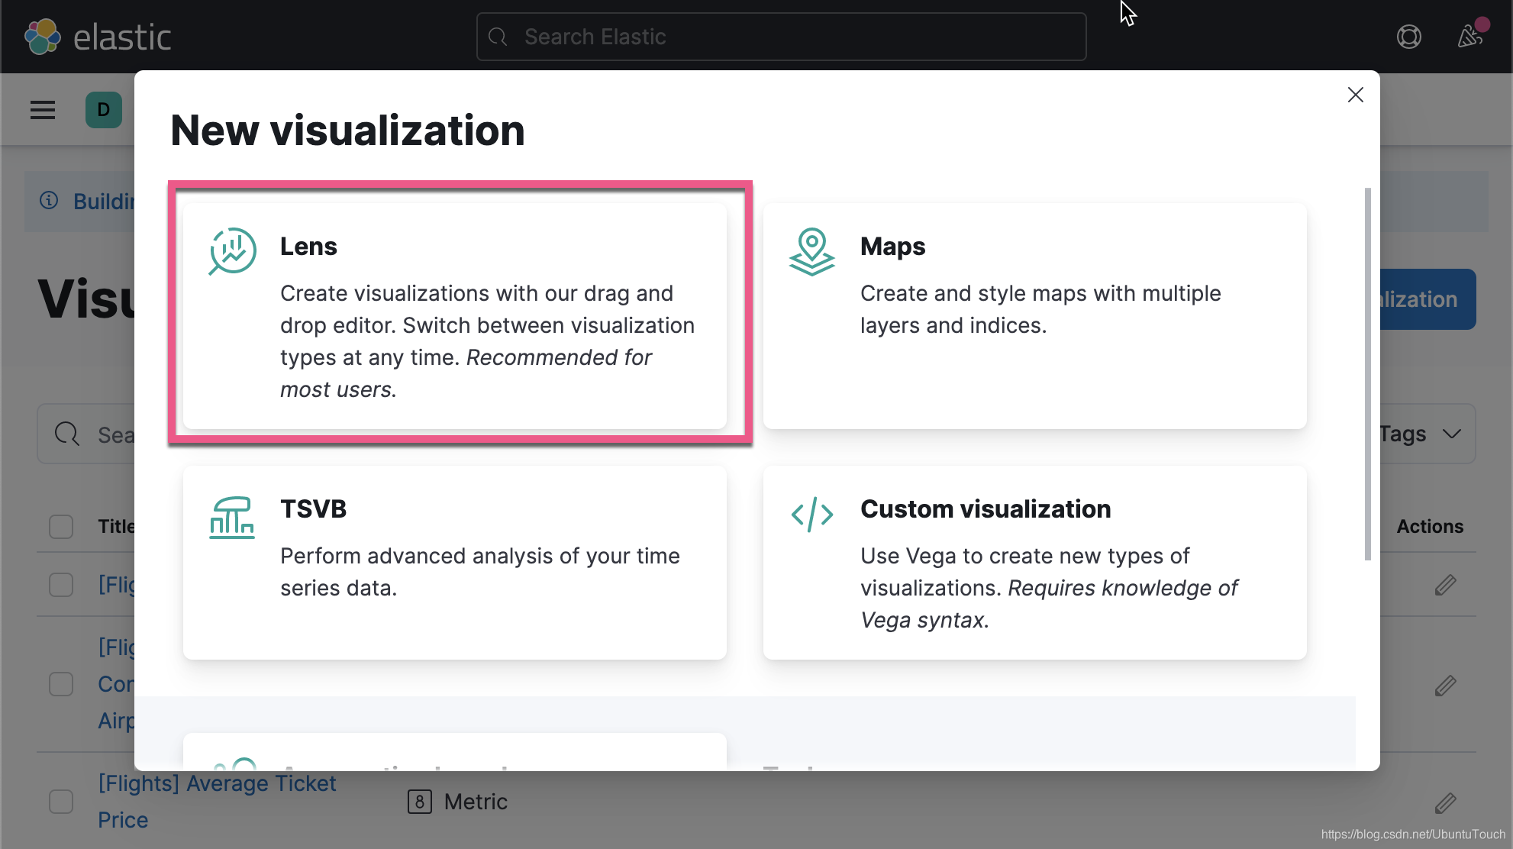Expand the Tags filter dropdown
The image size is (1513, 849).
(1421, 434)
